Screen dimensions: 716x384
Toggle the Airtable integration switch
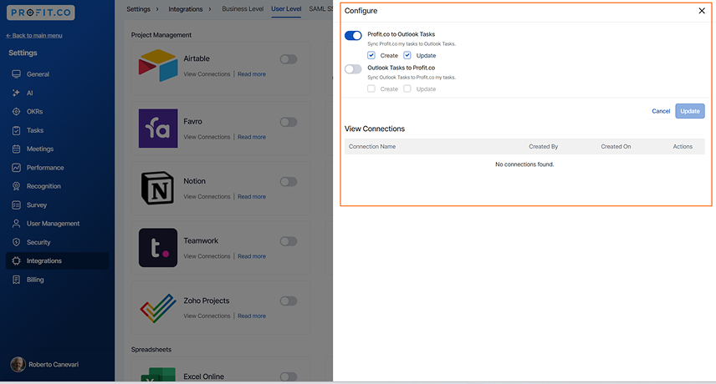click(289, 59)
